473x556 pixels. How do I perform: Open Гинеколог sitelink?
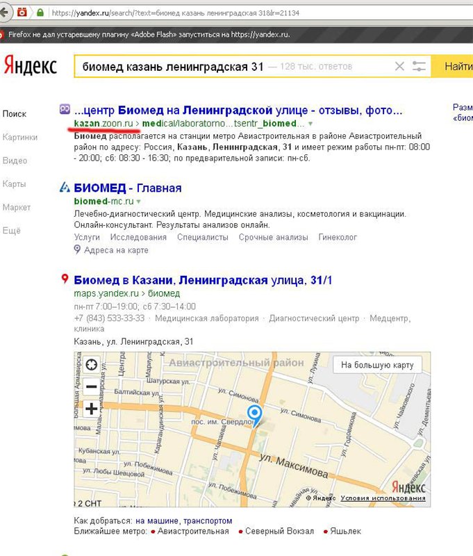(x=338, y=237)
